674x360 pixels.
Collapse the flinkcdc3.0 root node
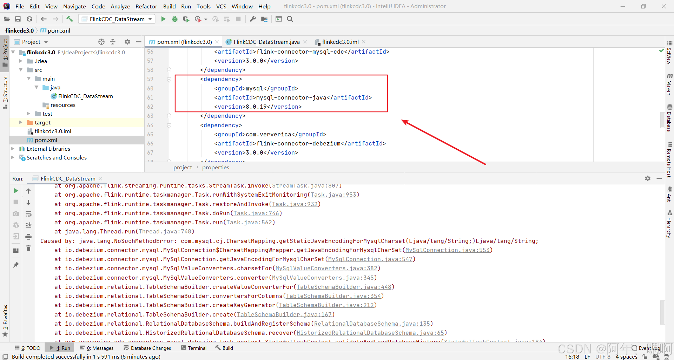[13, 52]
